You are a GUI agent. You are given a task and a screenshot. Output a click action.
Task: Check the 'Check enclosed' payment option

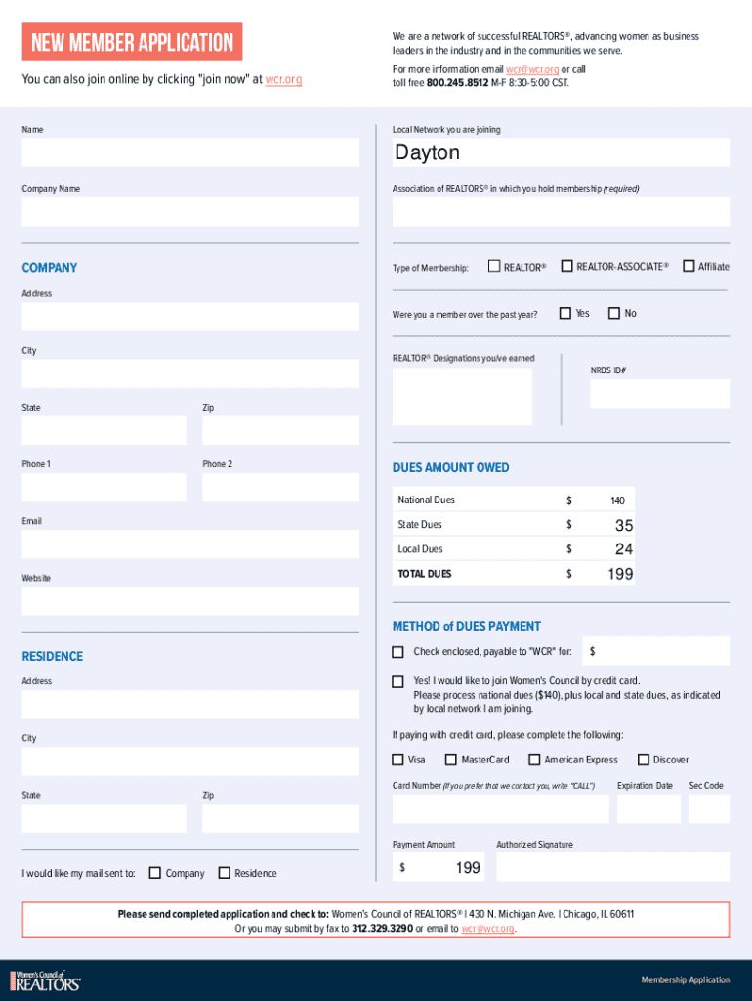click(397, 651)
